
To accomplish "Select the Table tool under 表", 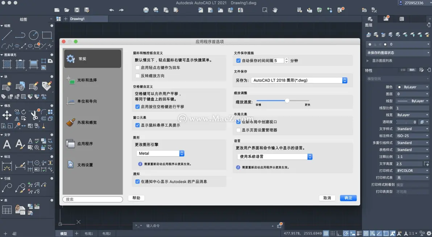I will 7,210.
